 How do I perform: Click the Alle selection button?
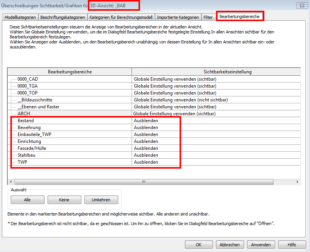27,200
